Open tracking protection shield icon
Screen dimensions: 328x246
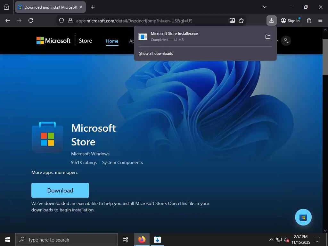tap(61, 20)
